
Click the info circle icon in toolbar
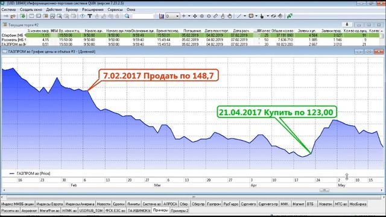[x=83, y=16]
